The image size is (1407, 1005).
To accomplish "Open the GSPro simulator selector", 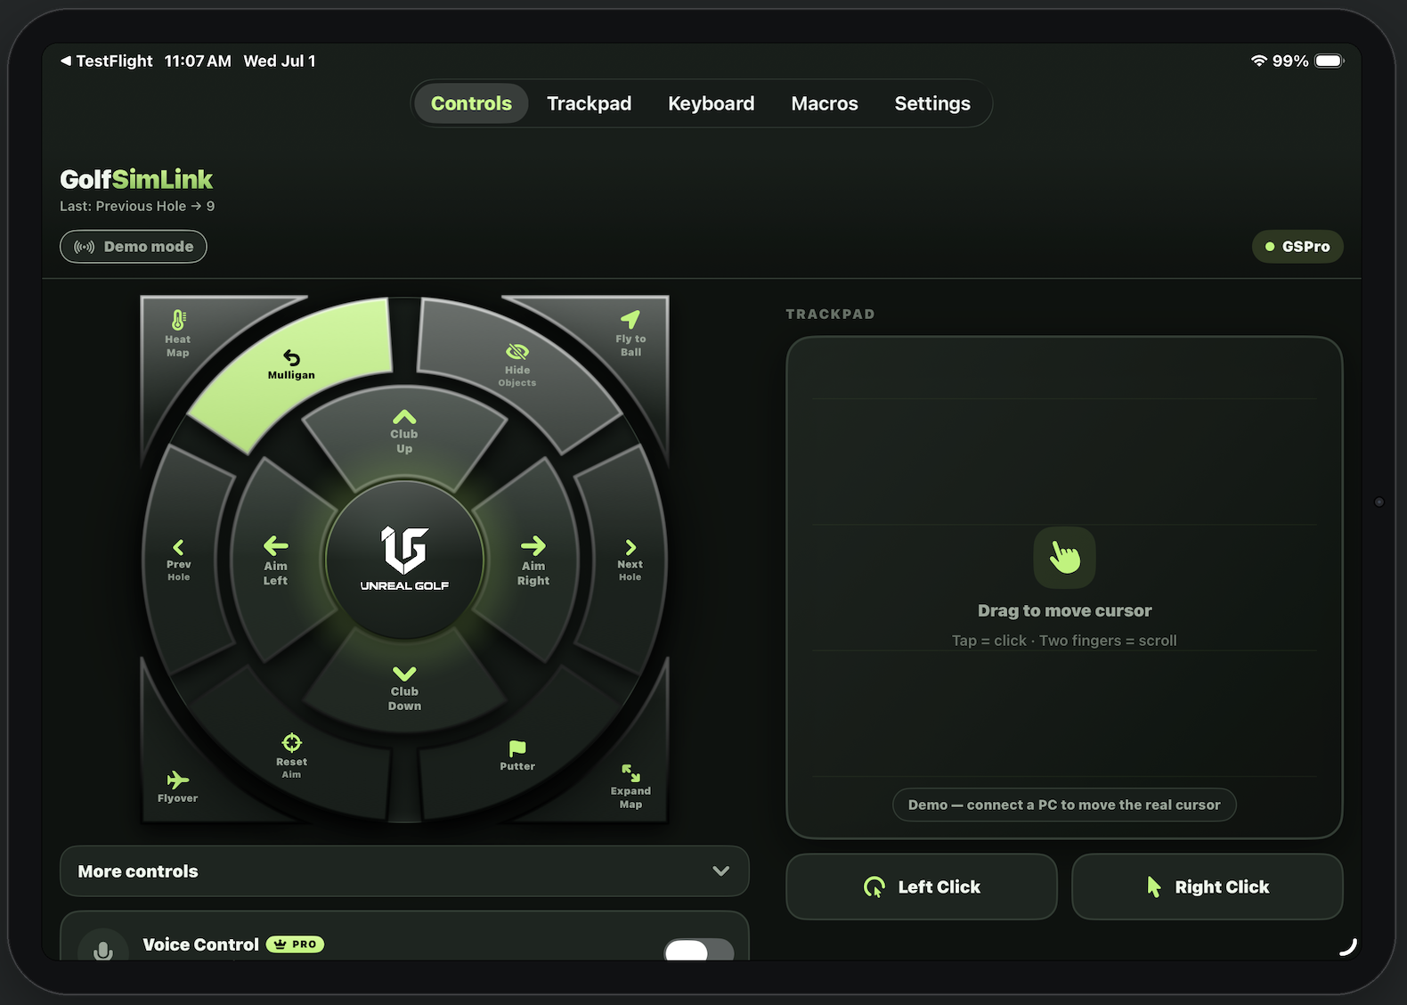I will tap(1297, 247).
